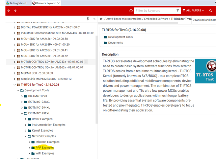Click folder icon next to Documents in details pane
Screen dimensions: 216x159
(x=106, y=43)
